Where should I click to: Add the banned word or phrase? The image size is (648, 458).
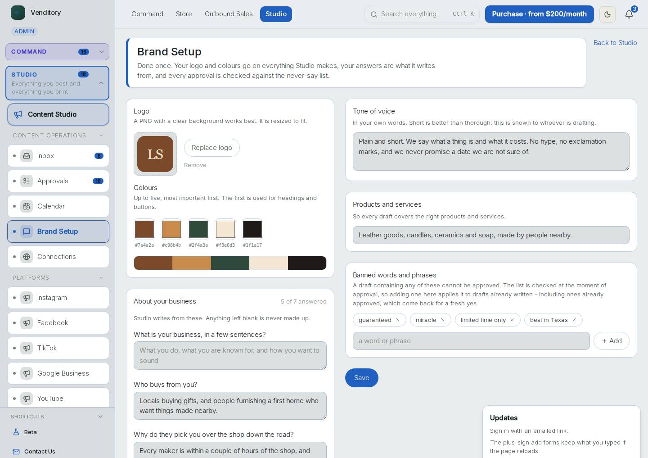click(612, 341)
